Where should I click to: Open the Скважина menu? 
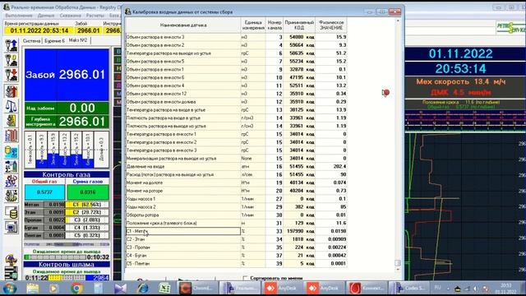[x=71, y=16]
